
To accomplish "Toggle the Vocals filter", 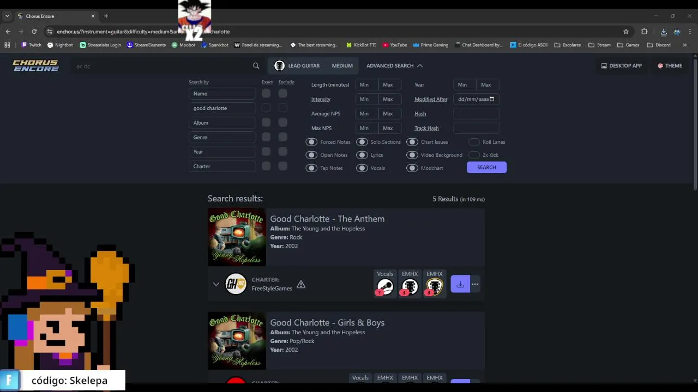I will [362, 168].
